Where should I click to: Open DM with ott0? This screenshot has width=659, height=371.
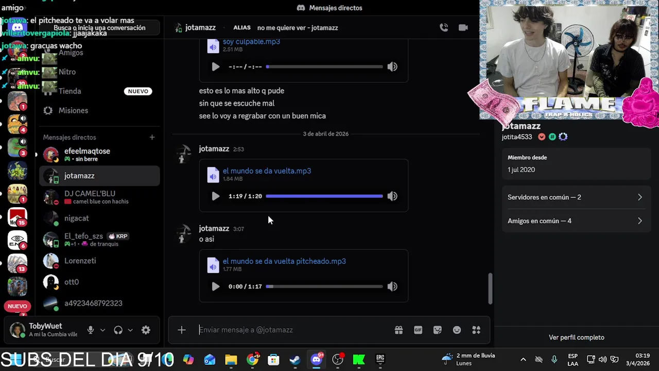(x=99, y=282)
